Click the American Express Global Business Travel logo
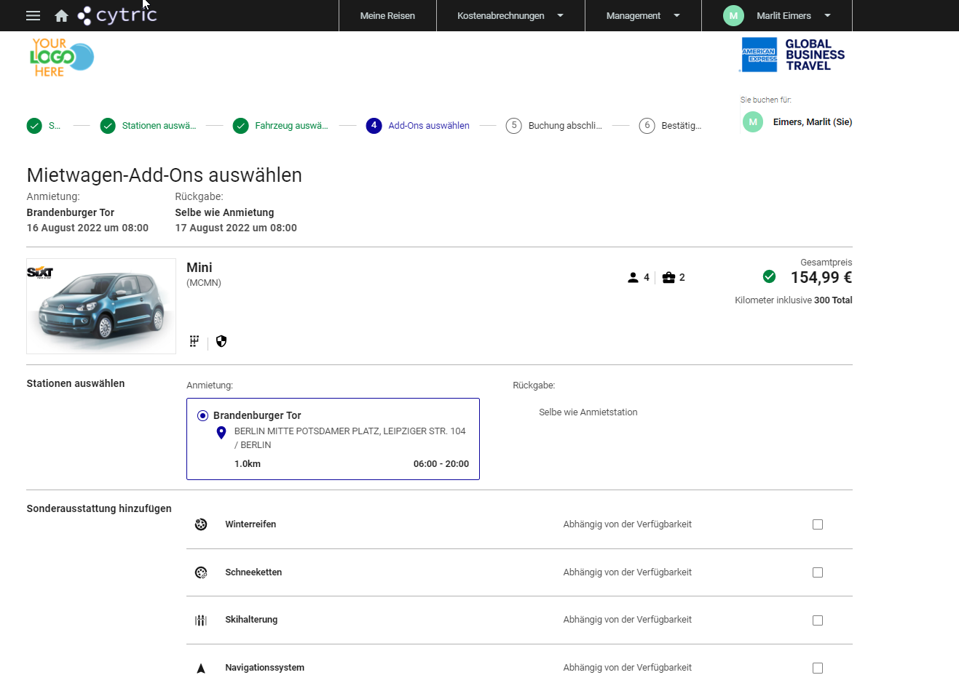The width and height of the screenshot is (959, 675). tap(792, 55)
